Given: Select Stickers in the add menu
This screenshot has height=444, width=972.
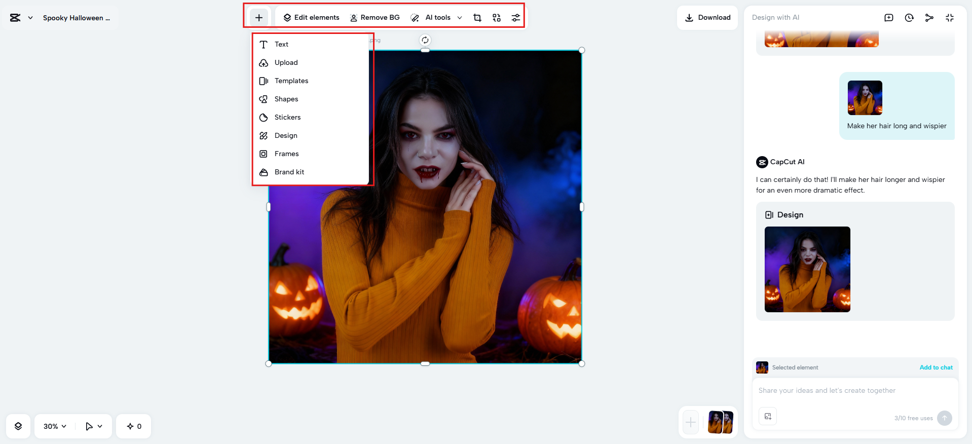Looking at the screenshot, I should [x=287, y=117].
